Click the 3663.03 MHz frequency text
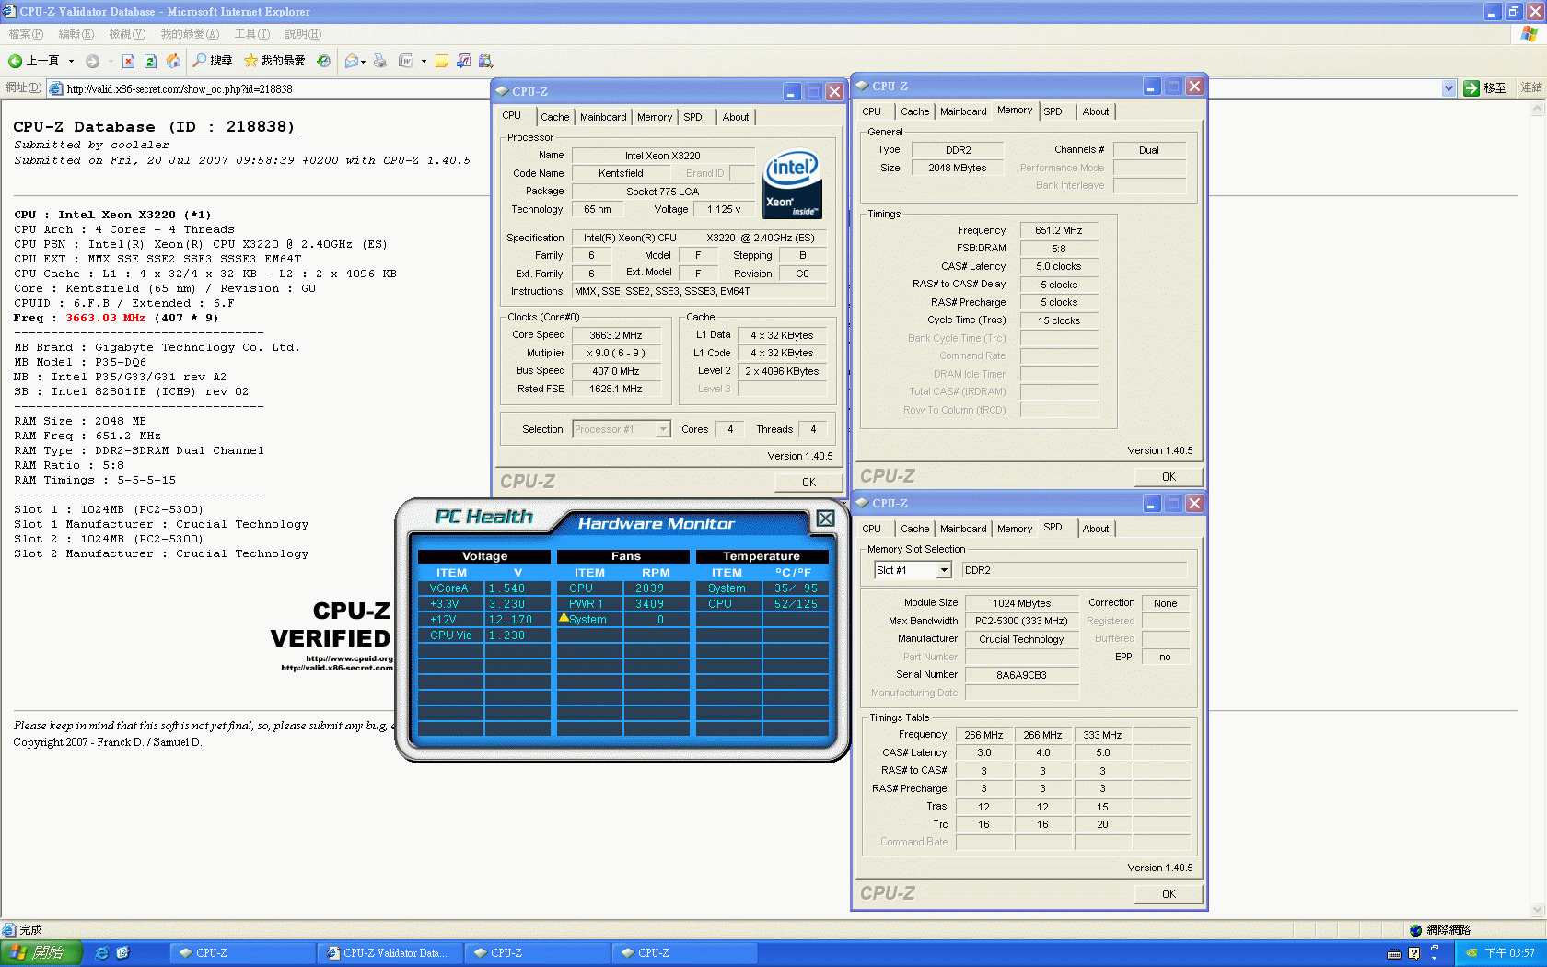1547x967 pixels. 106,318
